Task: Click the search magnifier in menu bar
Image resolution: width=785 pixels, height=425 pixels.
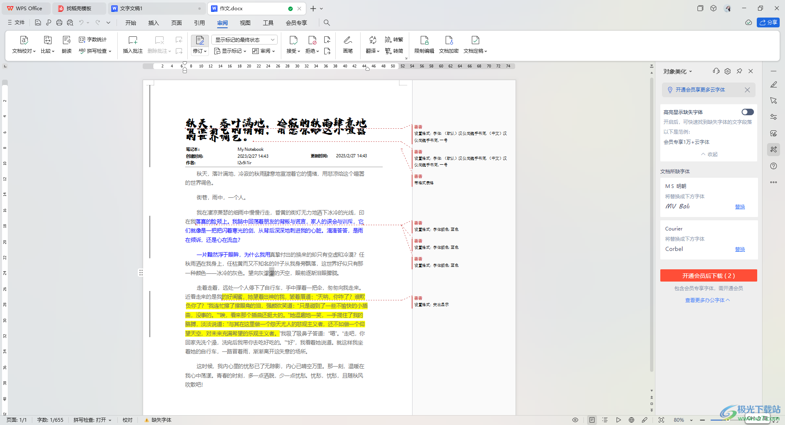Action: pyautogui.click(x=327, y=22)
